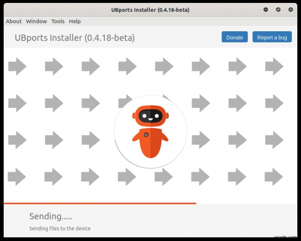Click the maximize window icon

[278, 9]
